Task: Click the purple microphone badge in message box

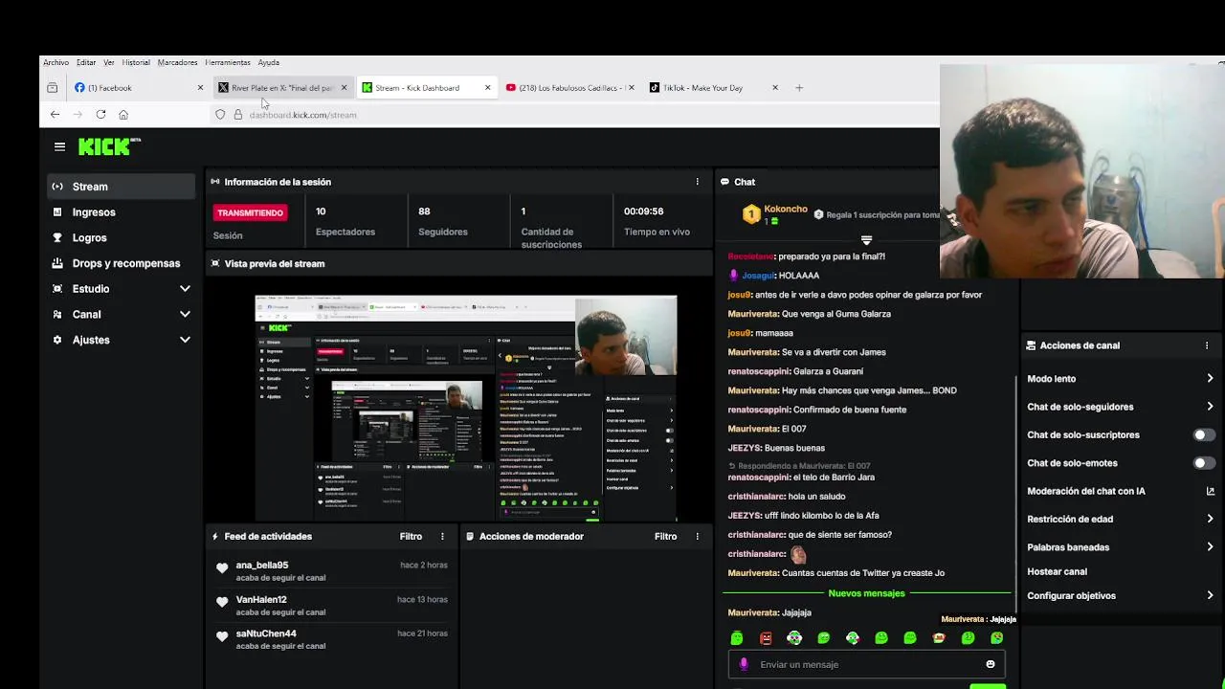Action: point(744,664)
